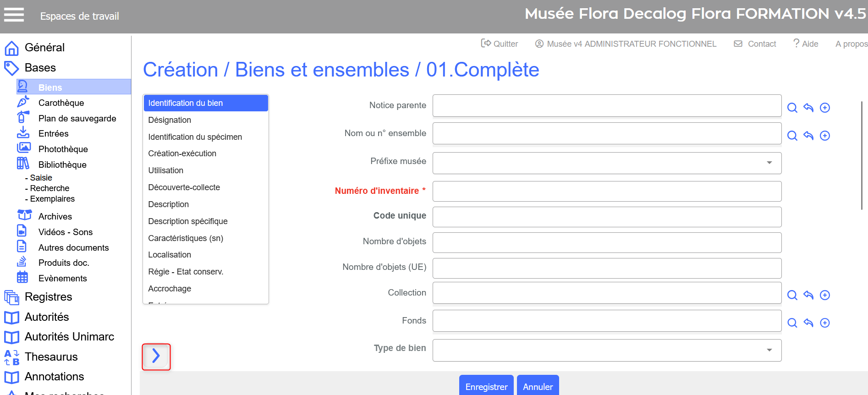Click into the Numéro d'inventaire field
The width and height of the screenshot is (868, 395).
(606, 191)
